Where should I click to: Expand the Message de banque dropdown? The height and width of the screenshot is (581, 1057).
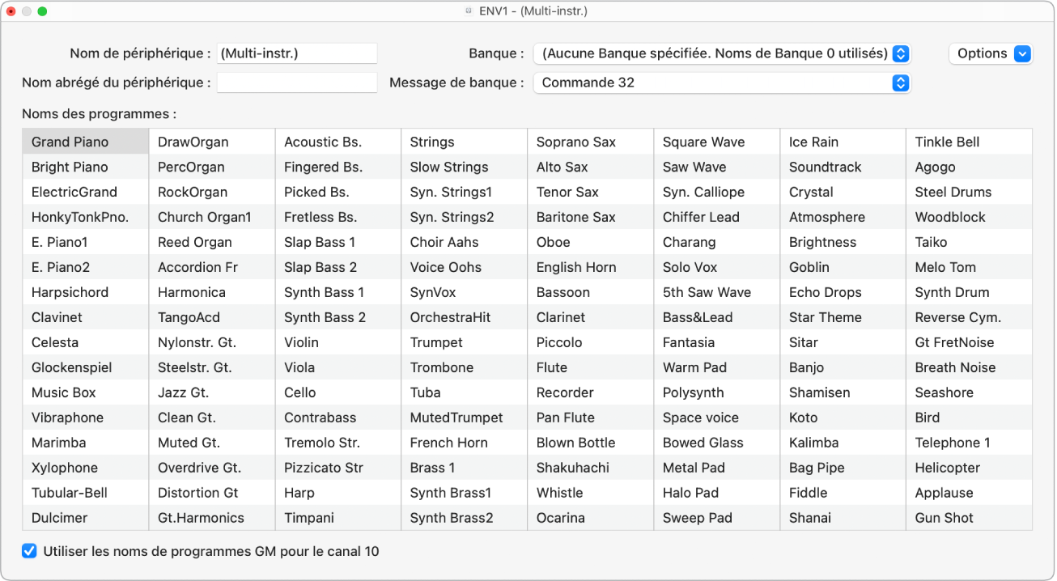722,83
